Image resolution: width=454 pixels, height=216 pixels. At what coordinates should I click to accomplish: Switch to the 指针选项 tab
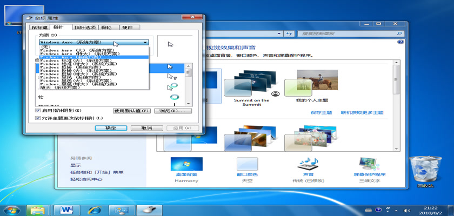(84, 27)
